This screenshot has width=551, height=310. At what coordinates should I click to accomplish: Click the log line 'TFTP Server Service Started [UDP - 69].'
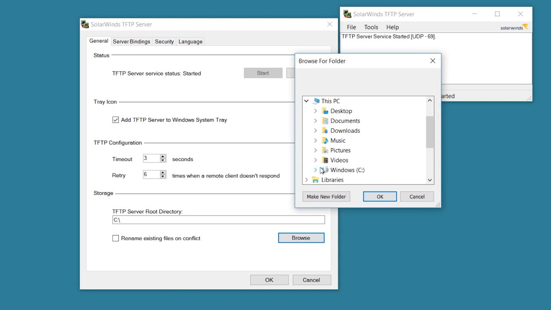coord(389,37)
